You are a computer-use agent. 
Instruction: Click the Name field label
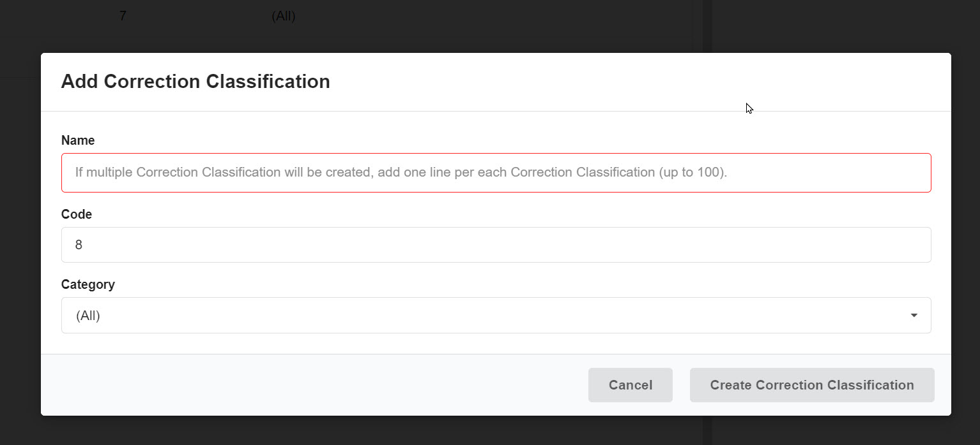tap(78, 140)
